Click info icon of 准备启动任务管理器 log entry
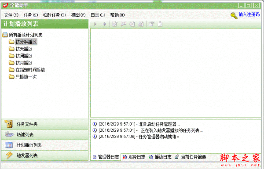Screen dimensions: 264x169 [95, 124]
